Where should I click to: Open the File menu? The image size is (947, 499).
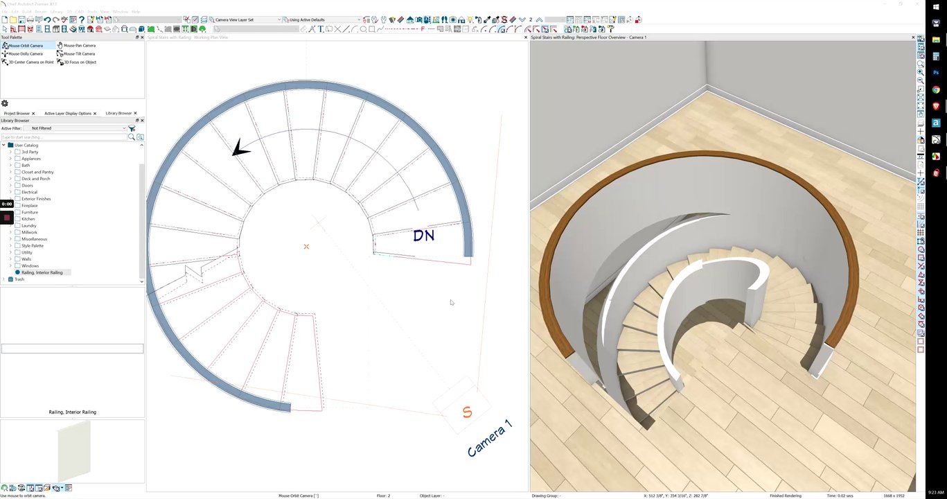(x=6, y=12)
